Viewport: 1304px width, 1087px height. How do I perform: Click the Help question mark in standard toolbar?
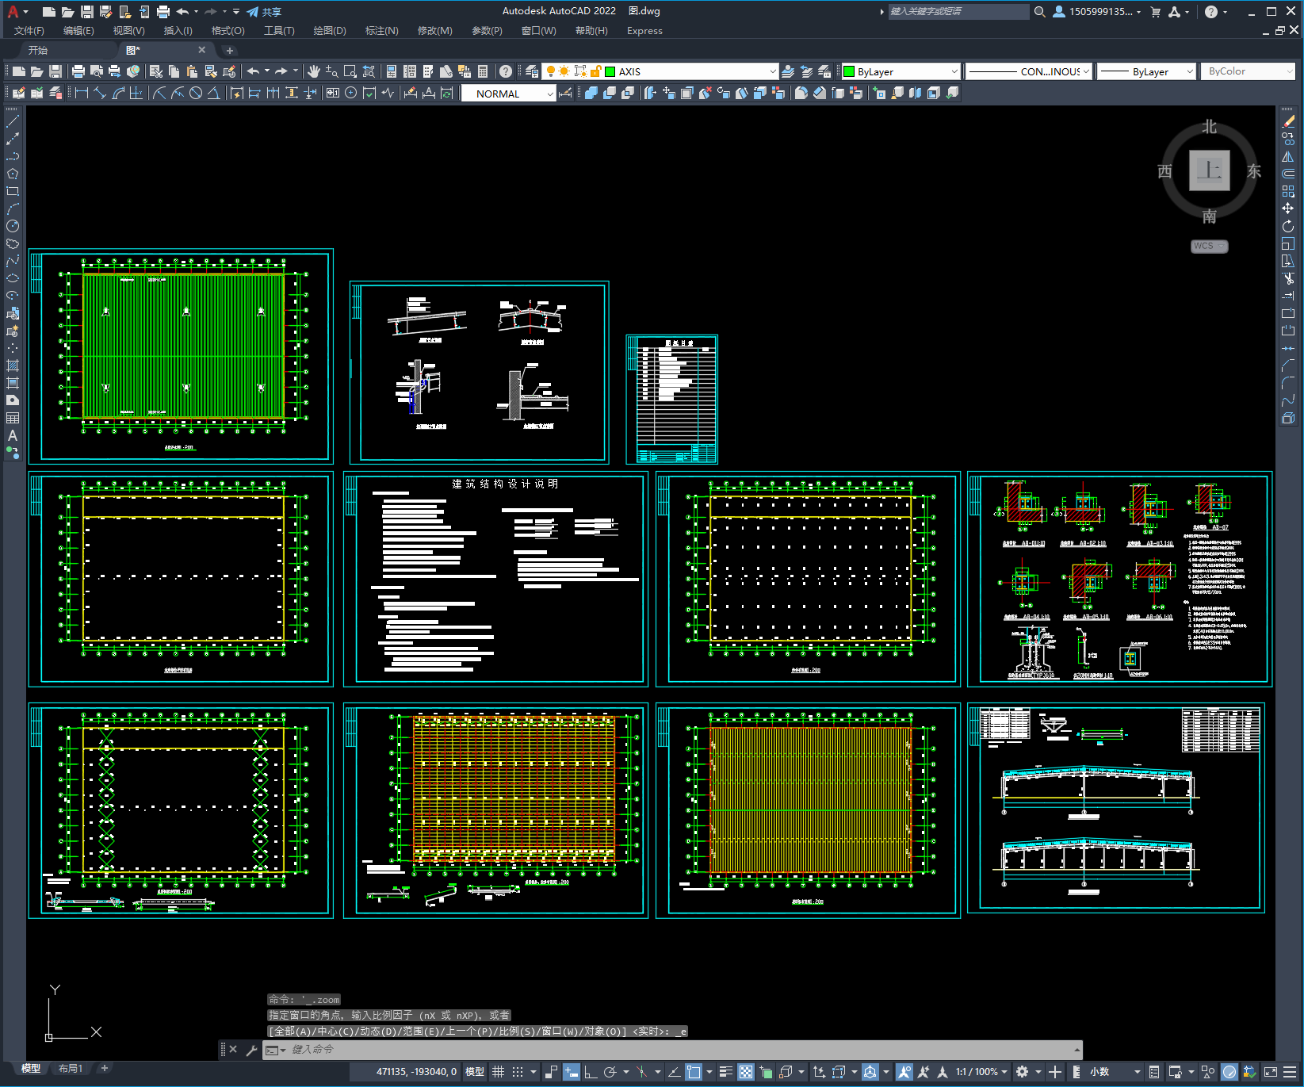click(x=506, y=71)
